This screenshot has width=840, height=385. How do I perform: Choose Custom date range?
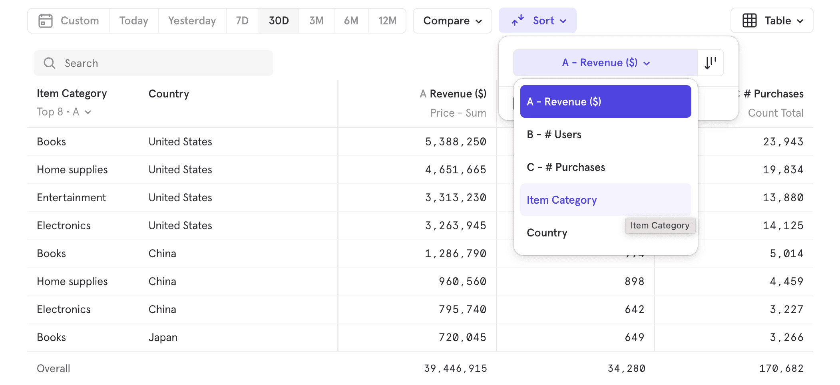pos(68,21)
